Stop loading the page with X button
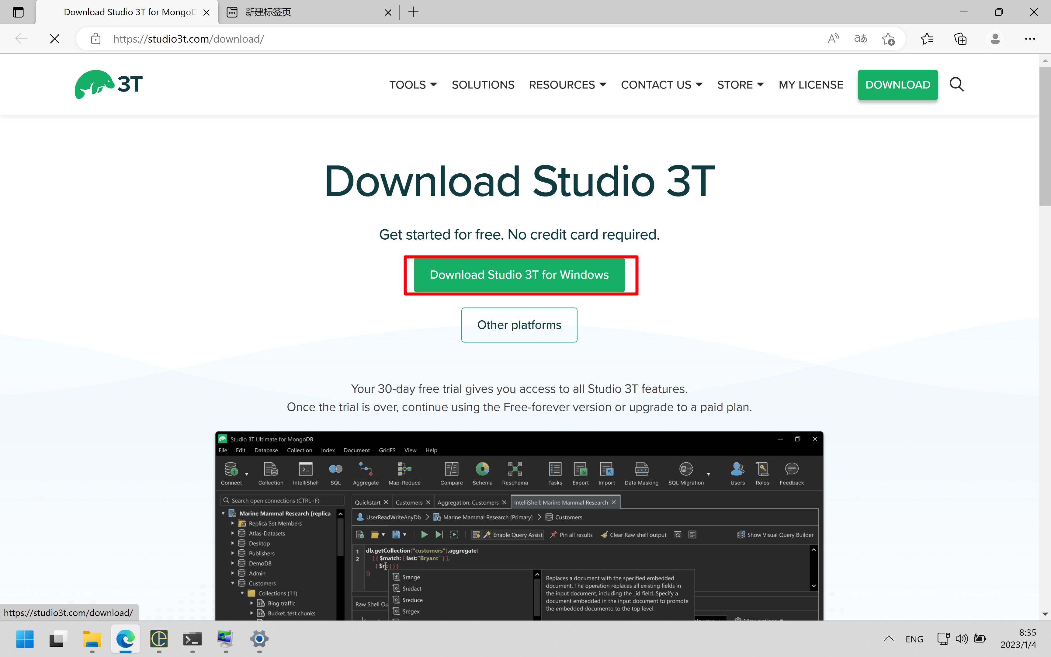This screenshot has width=1051, height=657. [55, 39]
